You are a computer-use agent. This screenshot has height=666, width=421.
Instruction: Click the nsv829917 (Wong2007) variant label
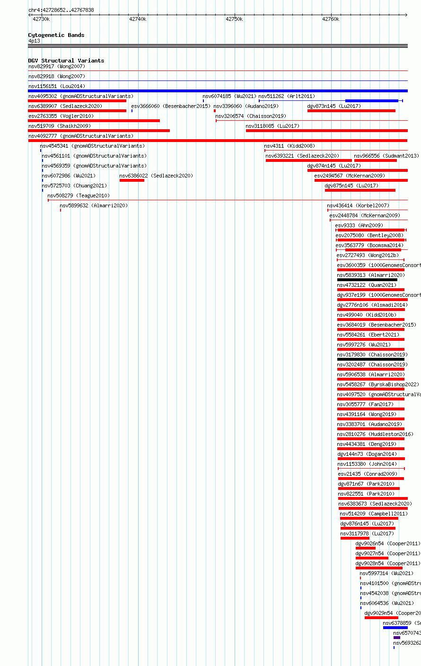pyautogui.click(x=57, y=66)
